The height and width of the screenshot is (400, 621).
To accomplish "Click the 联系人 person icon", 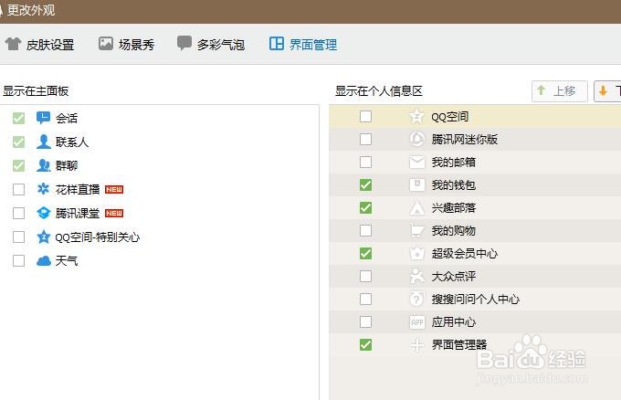I will pos(44,142).
